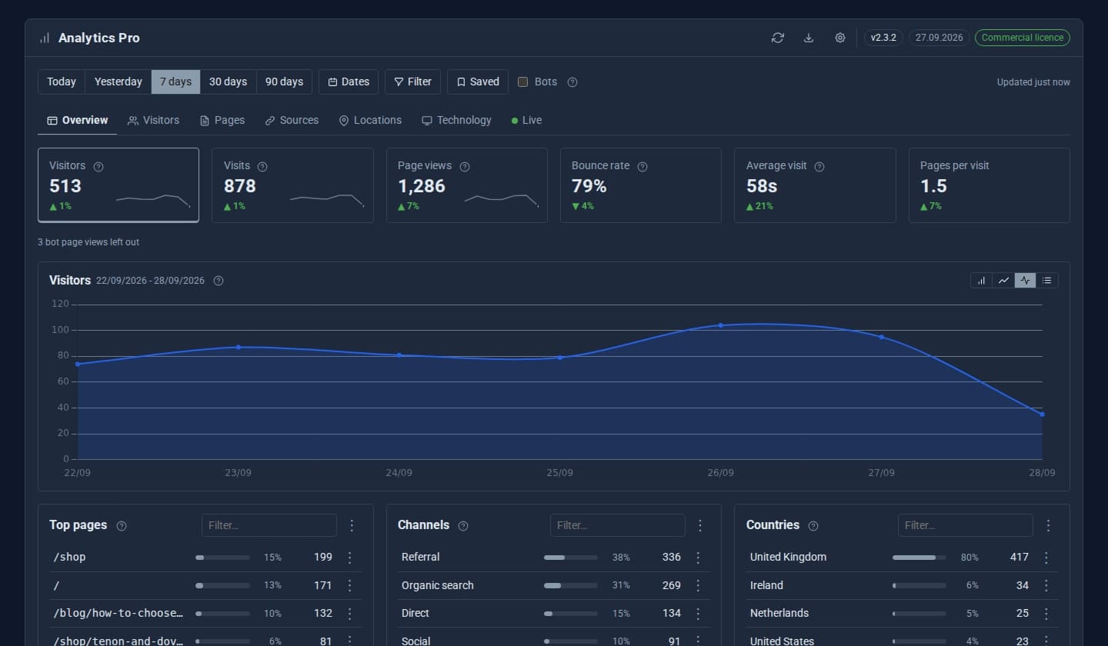Open Top pages panel options menu
Image resolution: width=1108 pixels, height=646 pixels.
coord(352,525)
